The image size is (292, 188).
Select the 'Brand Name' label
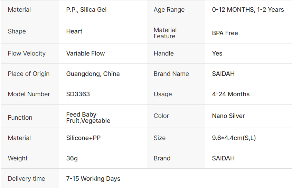click(171, 74)
